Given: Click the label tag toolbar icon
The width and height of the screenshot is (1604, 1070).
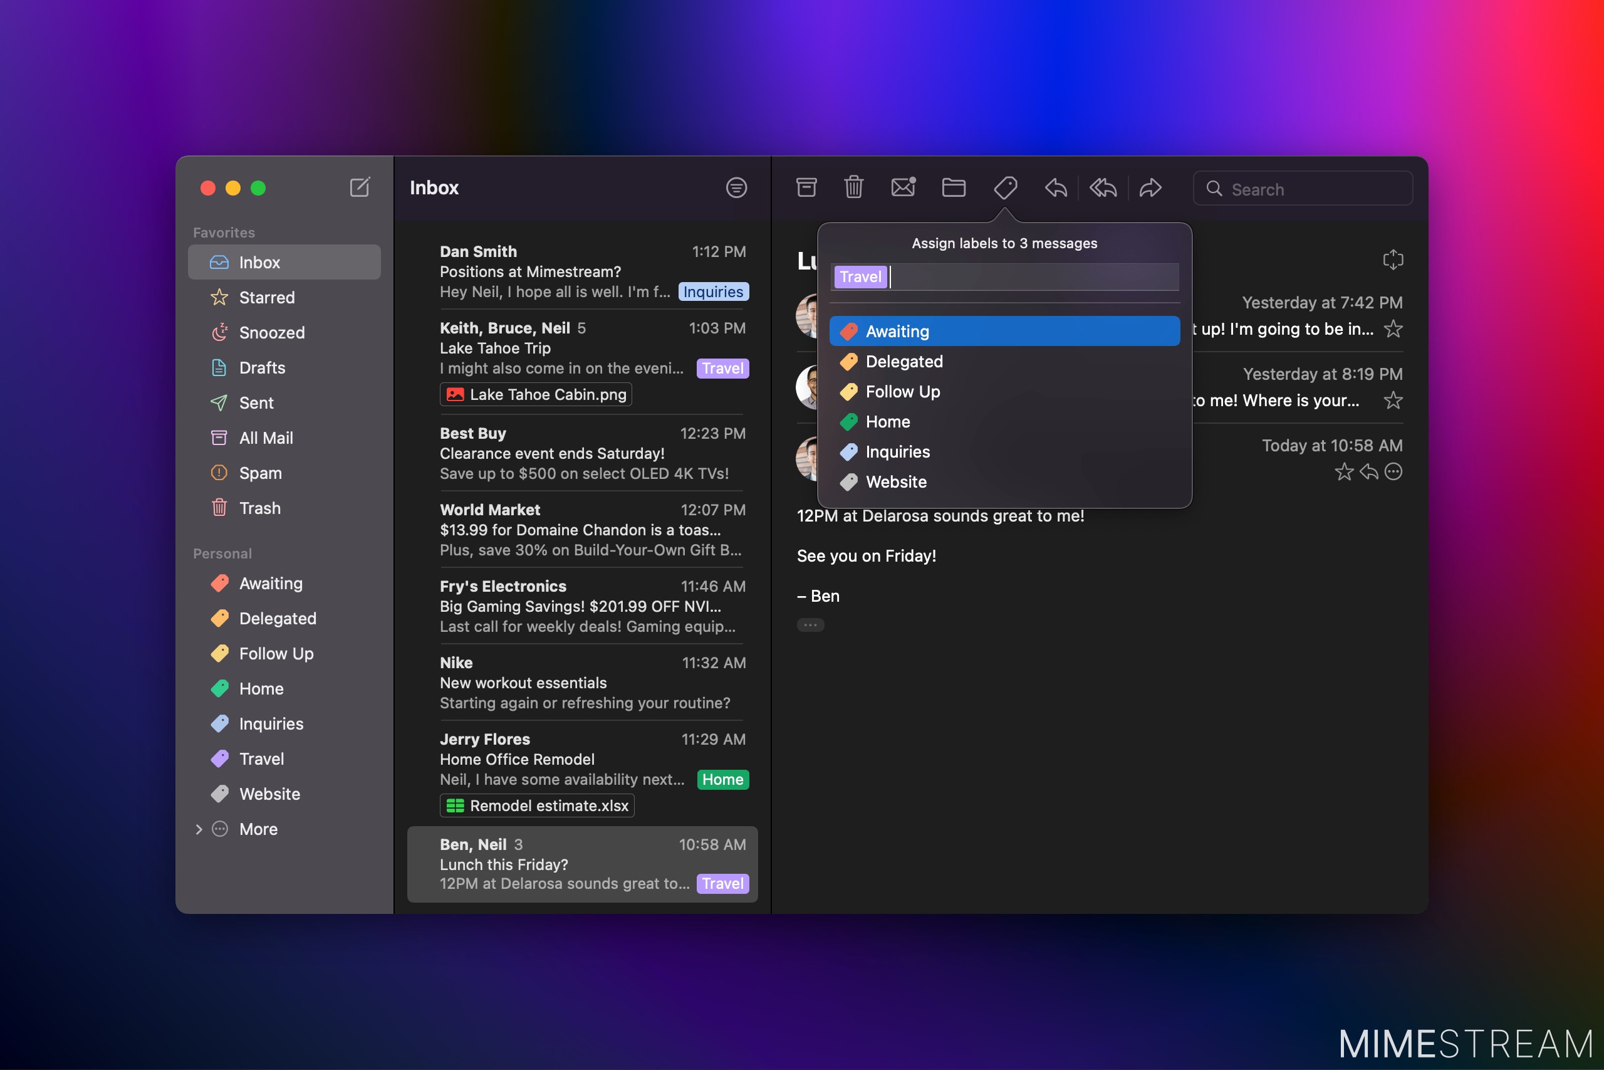Looking at the screenshot, I should coord(1005,187).
